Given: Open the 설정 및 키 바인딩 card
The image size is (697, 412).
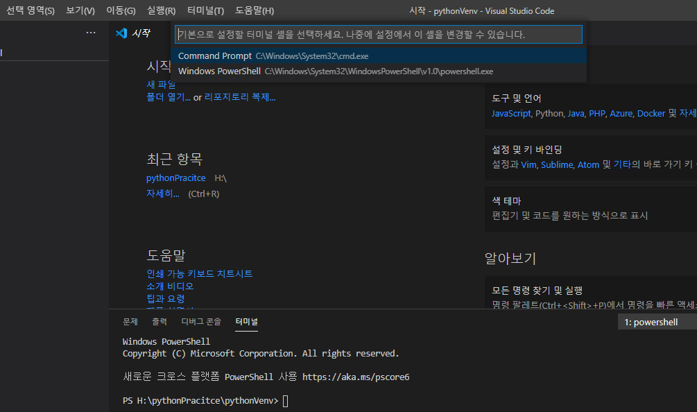Looking at the screenshot, I should coord(591,157).
